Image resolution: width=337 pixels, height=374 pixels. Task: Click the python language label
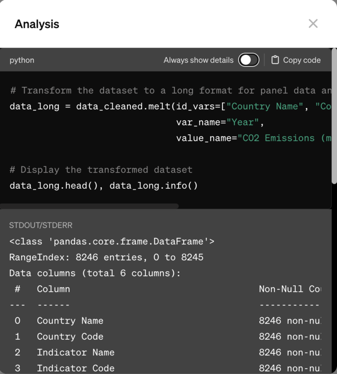pos(22,60)
